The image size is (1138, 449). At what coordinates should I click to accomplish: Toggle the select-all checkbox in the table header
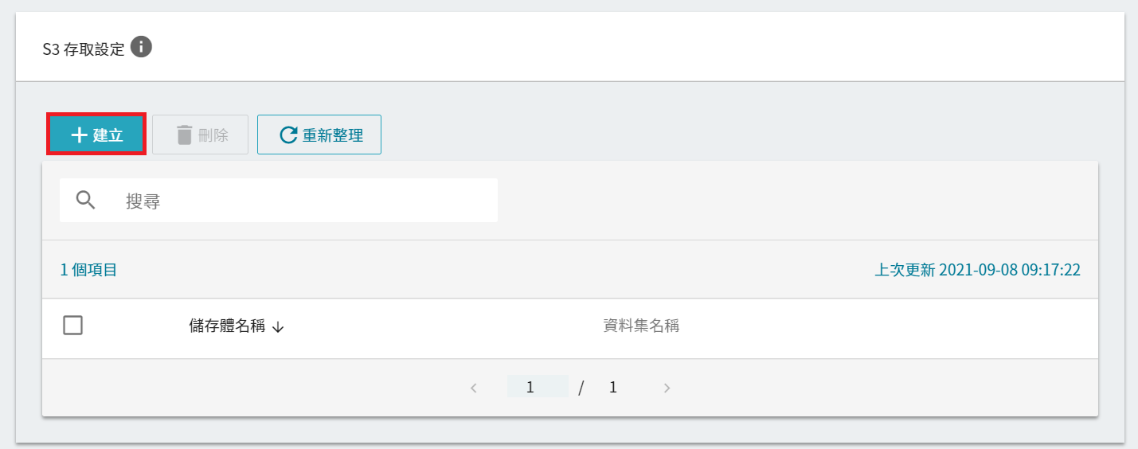[73, 325]
